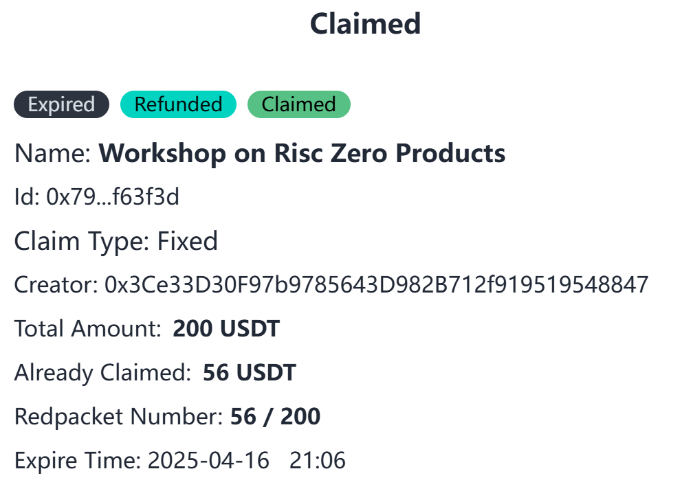The image size is (682, 480).
Task: Click the Name: label
Action: [x=53, y=153]
